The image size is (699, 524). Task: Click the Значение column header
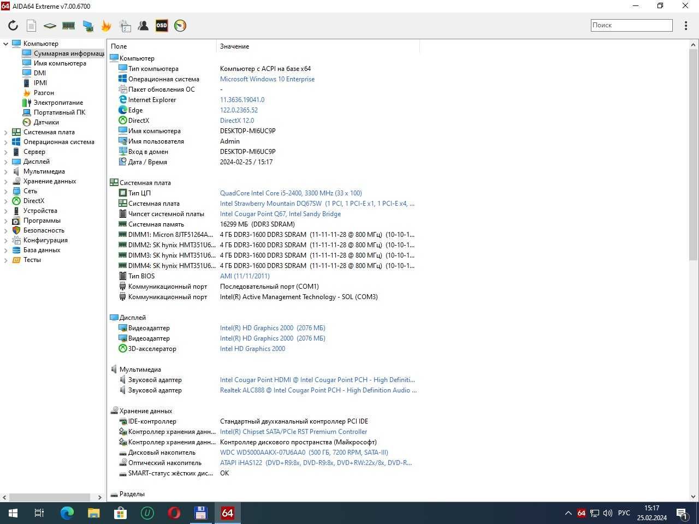(318, 46)
